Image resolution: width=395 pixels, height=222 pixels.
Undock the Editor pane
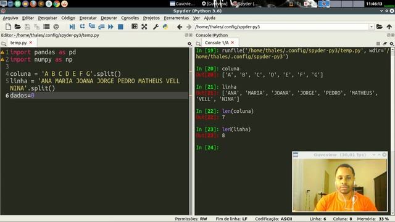click(x=186, y=35)
